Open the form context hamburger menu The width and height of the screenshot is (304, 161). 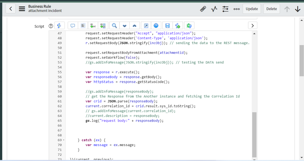pyautogui.click(x=22, y=9)
